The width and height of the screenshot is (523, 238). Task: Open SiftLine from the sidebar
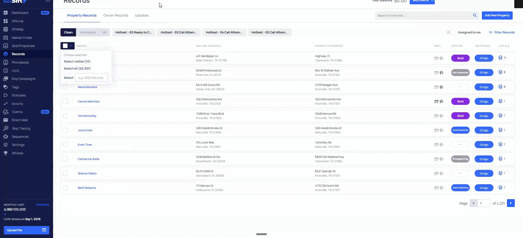[x=17, y=21]
